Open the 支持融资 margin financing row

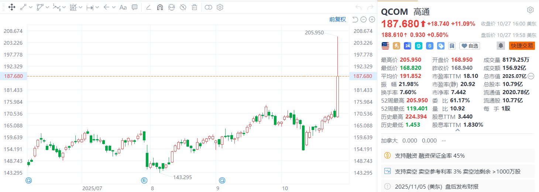coord(458,155)
